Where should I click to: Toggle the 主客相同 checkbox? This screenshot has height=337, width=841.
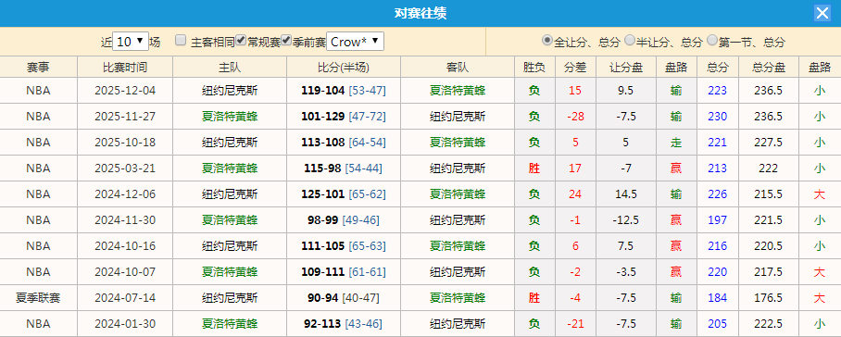(x=182, y=40)
